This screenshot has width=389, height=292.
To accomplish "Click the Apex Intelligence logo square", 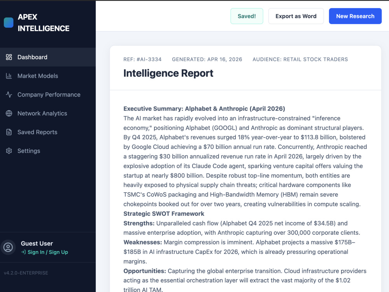I will 9,23.
